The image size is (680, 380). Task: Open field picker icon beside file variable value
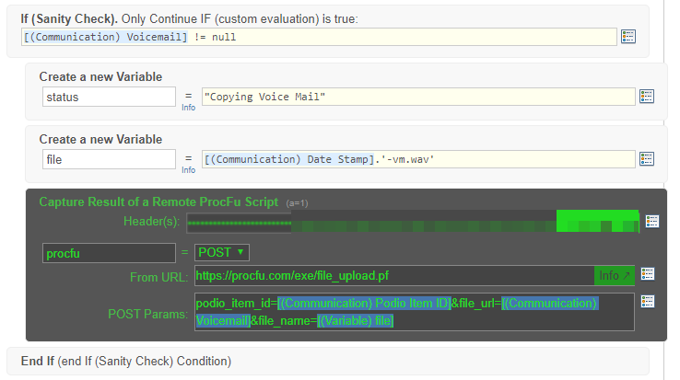click(x=647, y=158)
